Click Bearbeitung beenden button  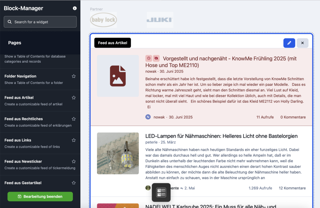40,196
